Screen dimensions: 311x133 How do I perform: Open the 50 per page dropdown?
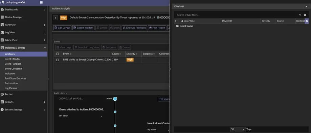(x=238, y=129)
